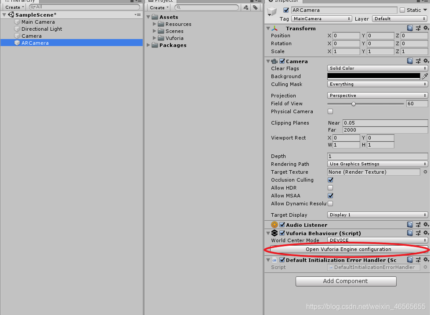This screenshot has height=315, width=430.
Task: Disable the Camera component checkbox
Action: 282,61
